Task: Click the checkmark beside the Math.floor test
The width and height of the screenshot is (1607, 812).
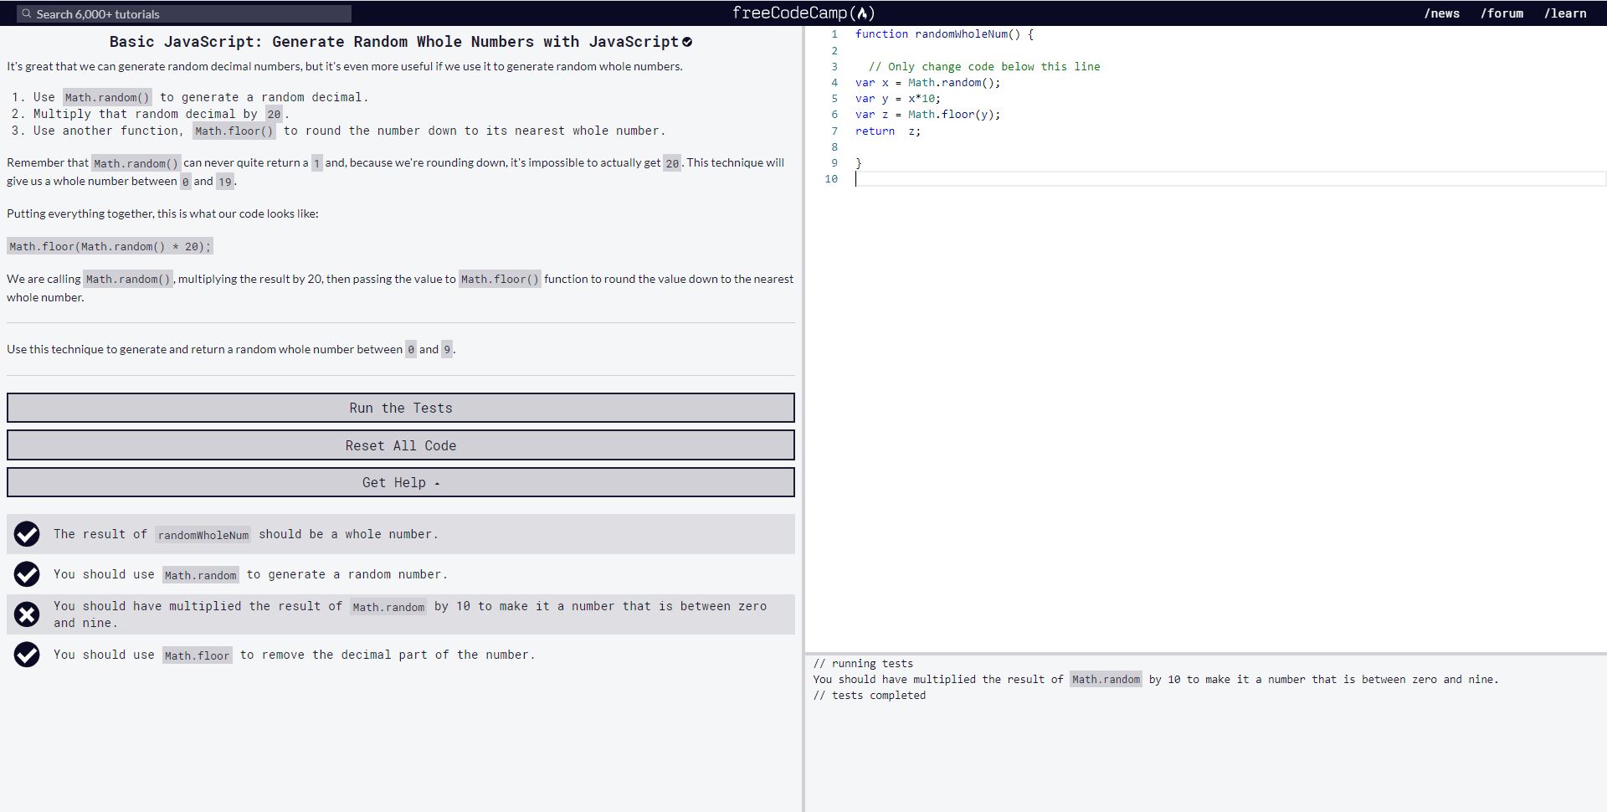Action: (27, 655)
